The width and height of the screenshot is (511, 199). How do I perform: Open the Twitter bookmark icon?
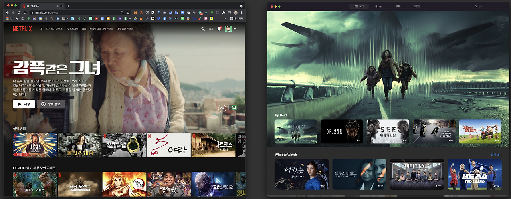[170, 18]
